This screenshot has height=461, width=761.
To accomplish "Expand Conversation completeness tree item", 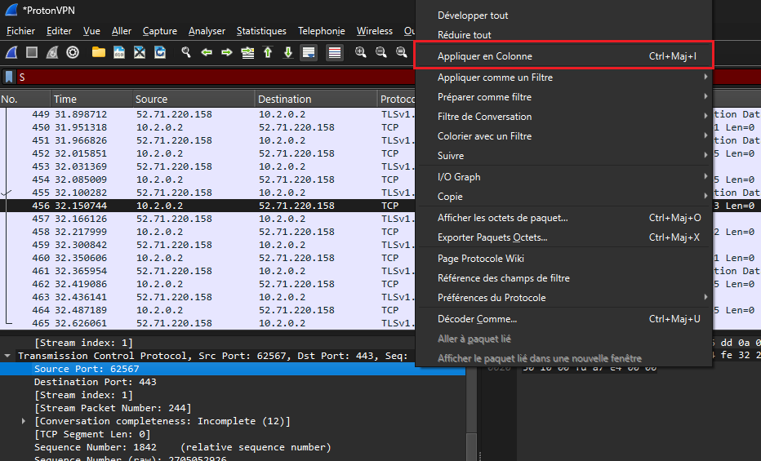I will pyautogui.click(x=24, y=421).
